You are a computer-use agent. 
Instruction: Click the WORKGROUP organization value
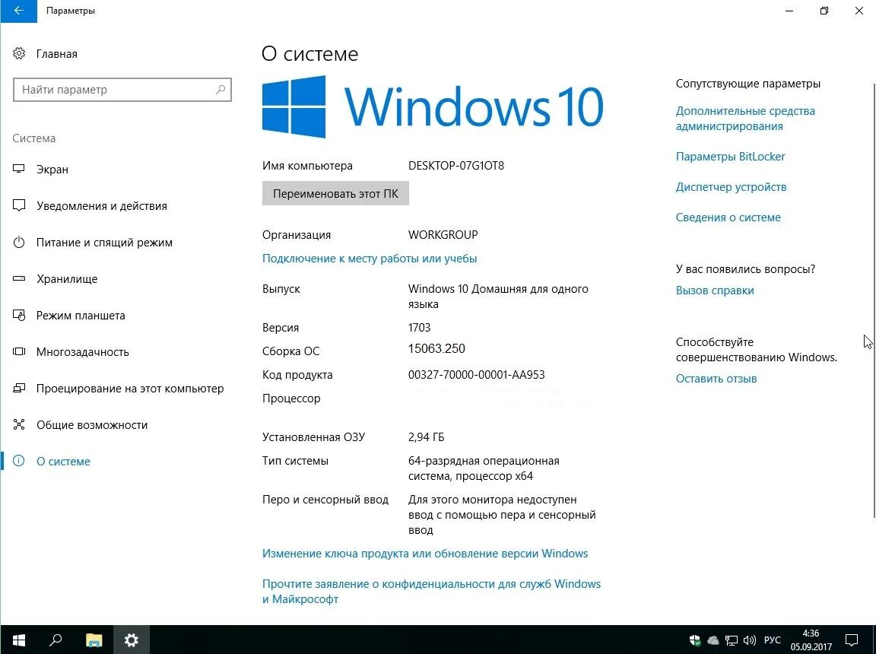point(443,235)
